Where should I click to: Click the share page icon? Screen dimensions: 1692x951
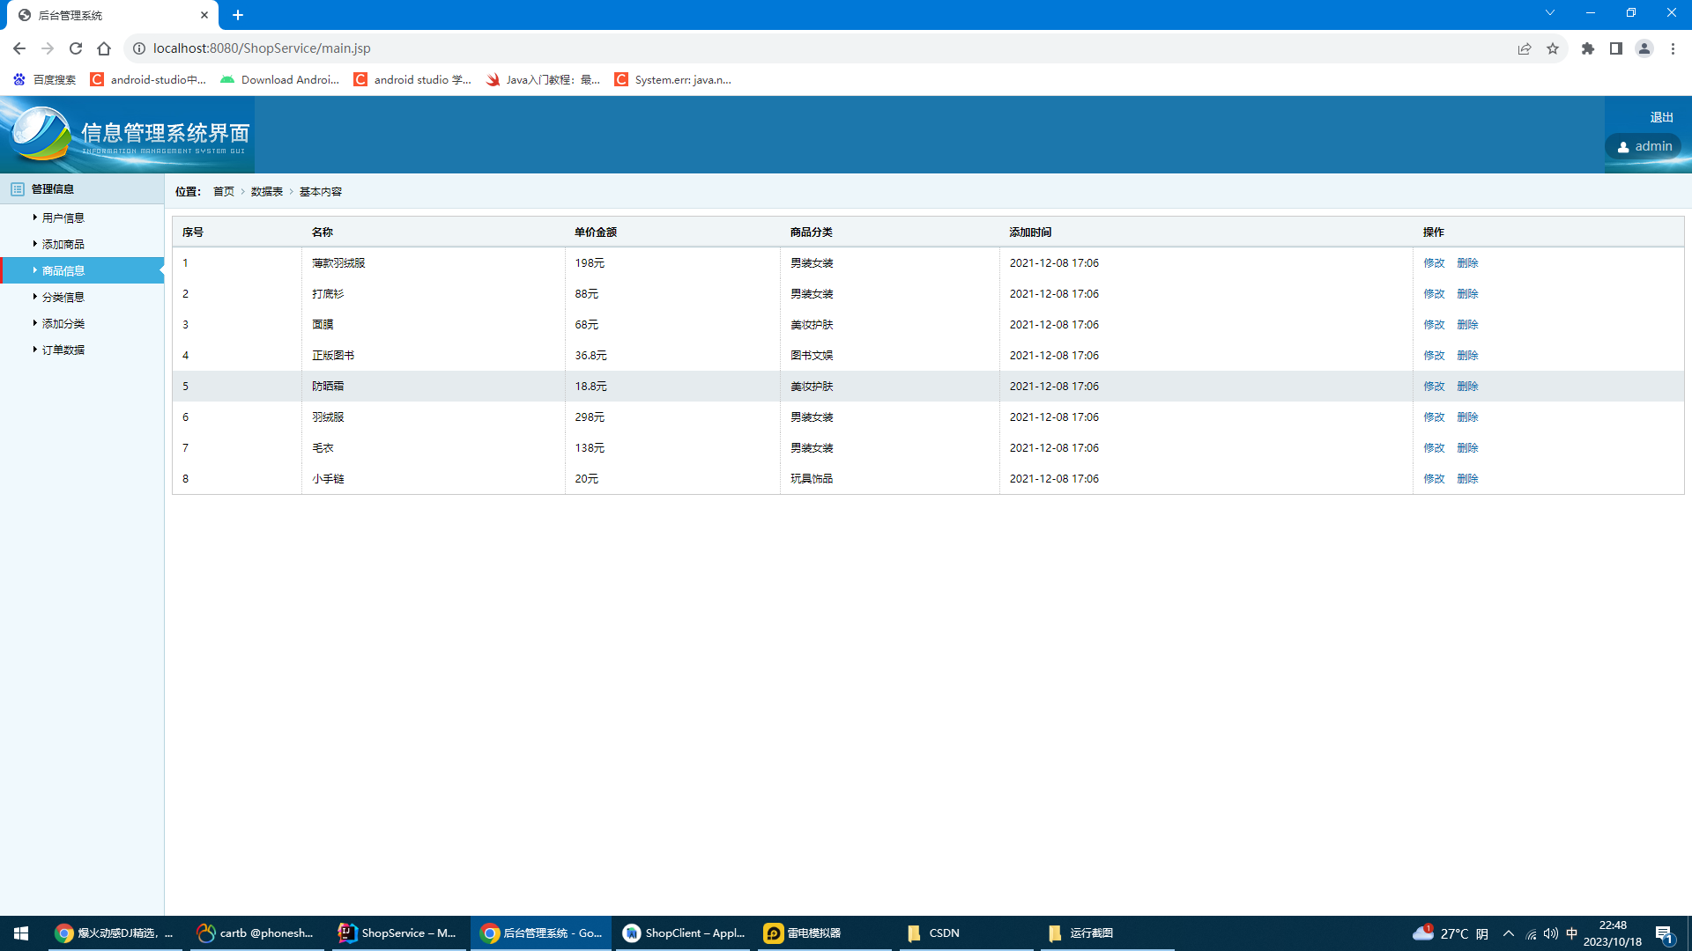coord(1525,48)
